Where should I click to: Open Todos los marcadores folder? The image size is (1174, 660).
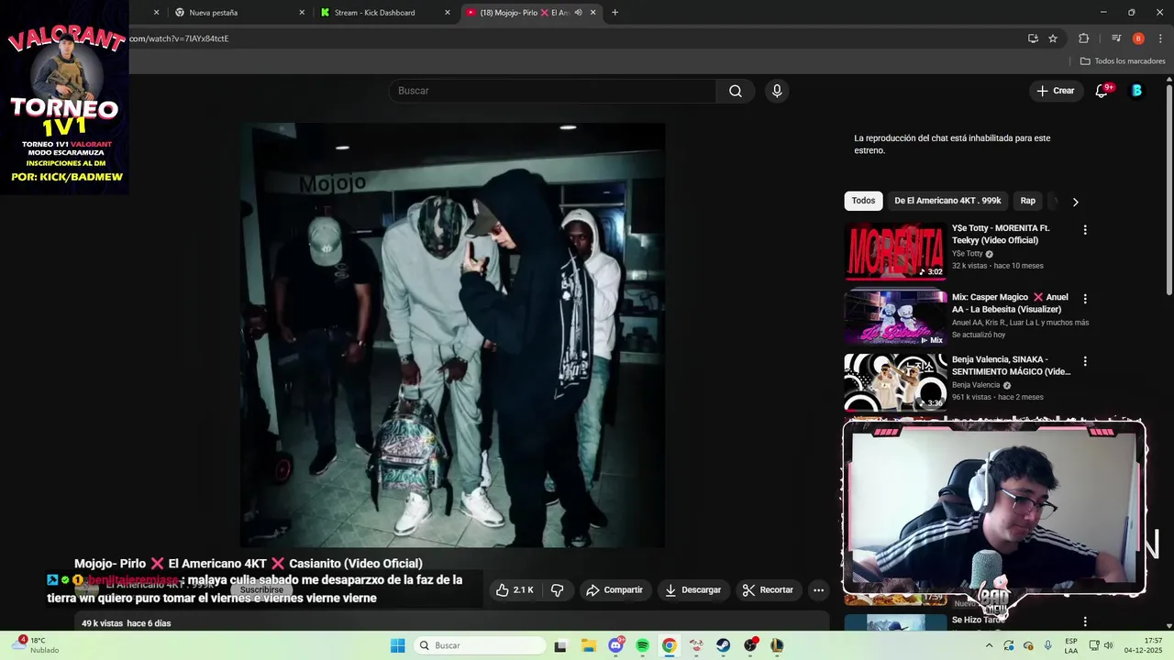pos(1123,61)
